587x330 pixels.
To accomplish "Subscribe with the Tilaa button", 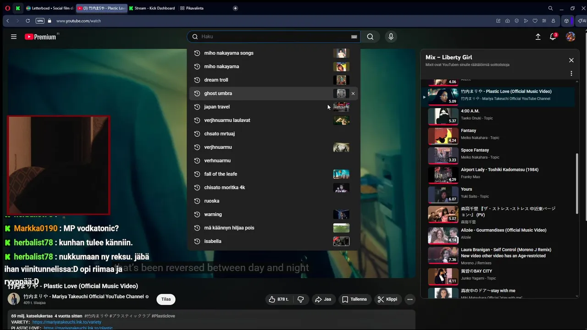I will (166, 299).
